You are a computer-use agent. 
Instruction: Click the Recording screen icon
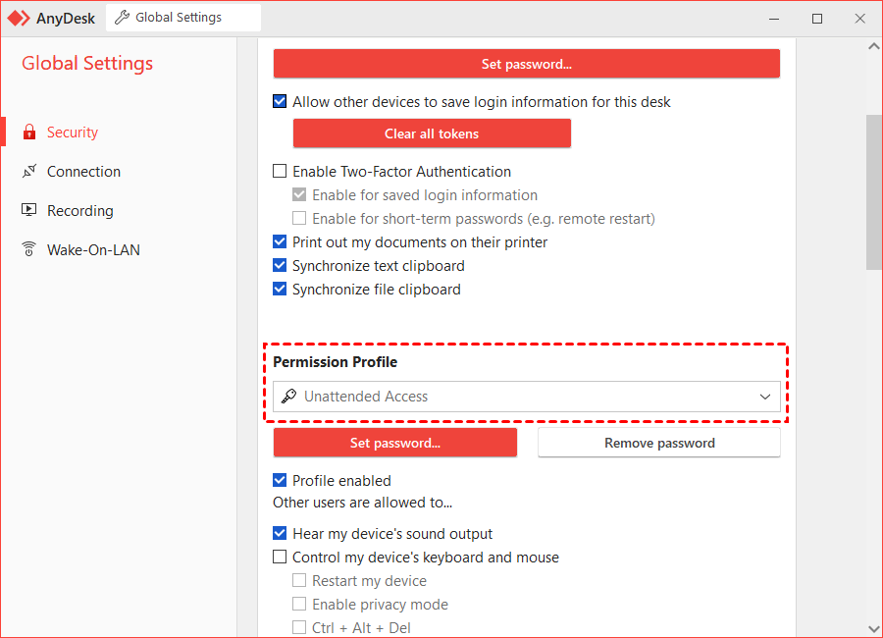(x=29, y=210)
